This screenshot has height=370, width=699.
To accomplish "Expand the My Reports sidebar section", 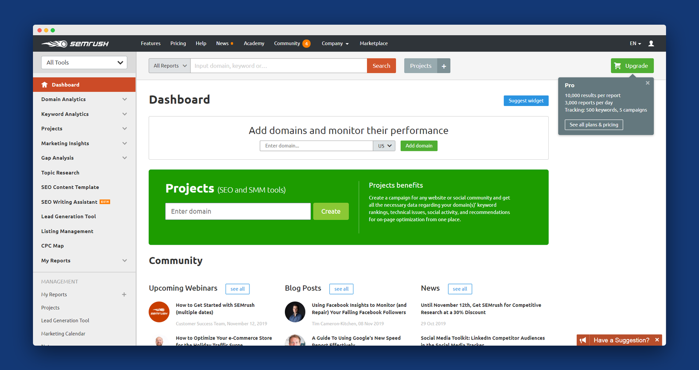I will [125, 260].
